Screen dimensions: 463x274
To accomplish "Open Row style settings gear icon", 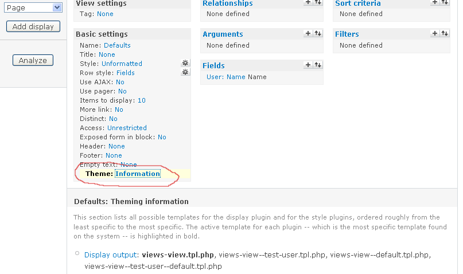I will 185,72.
